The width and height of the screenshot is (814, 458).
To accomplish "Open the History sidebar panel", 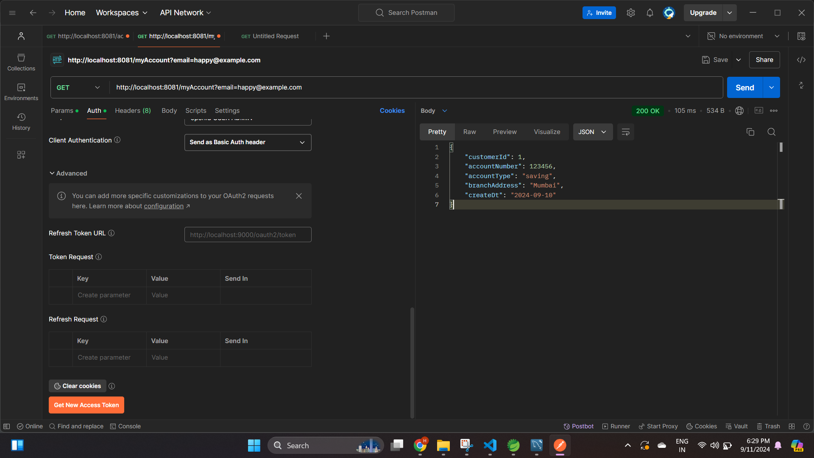I will (x=21, y=121).
